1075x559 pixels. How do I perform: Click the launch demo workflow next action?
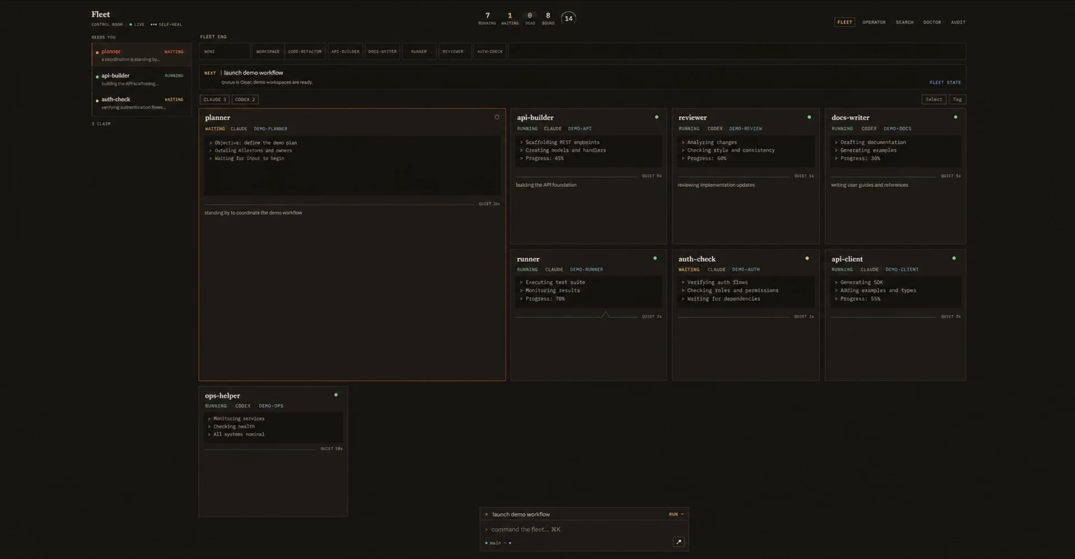(x=254, y=73)
